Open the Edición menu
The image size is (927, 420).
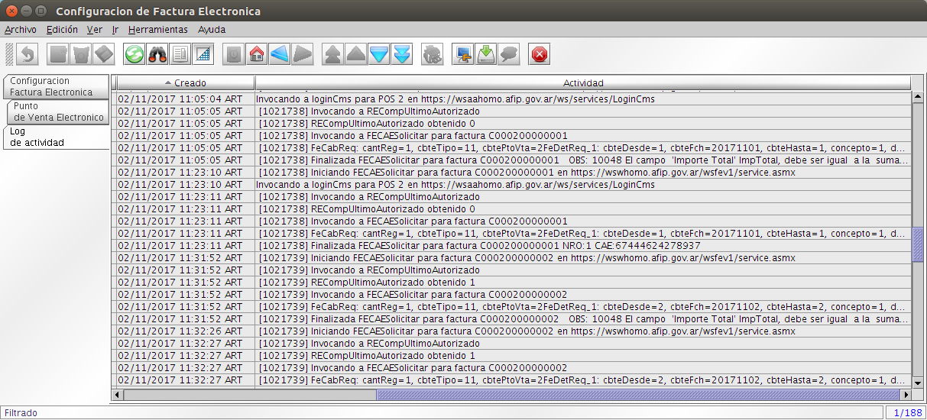(x=62, y=30)
